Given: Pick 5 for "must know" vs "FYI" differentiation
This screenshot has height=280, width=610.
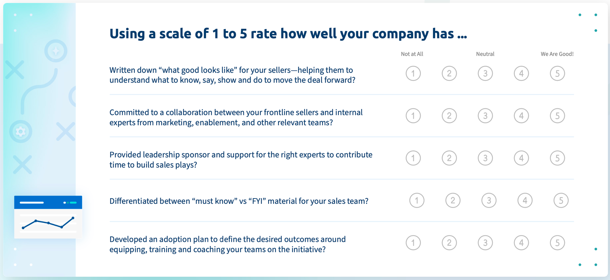Looking at the screenshot, I should (x=561, y=200).
